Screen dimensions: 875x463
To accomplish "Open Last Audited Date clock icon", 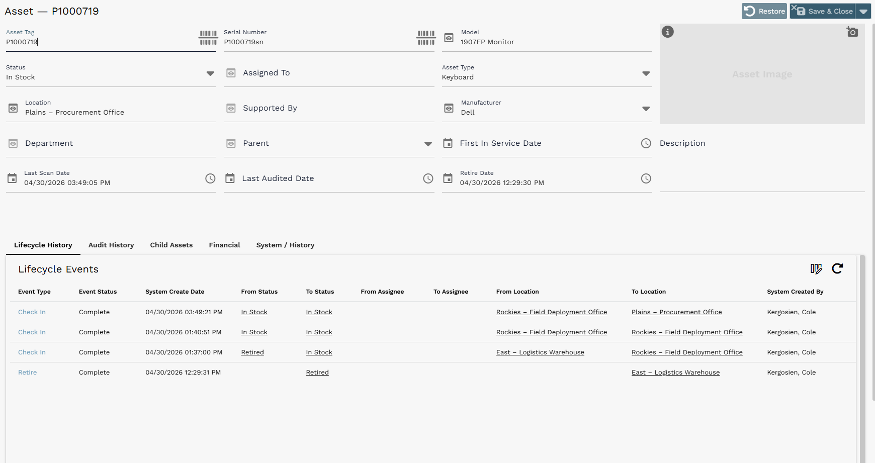I will click(x=428, y=178).
